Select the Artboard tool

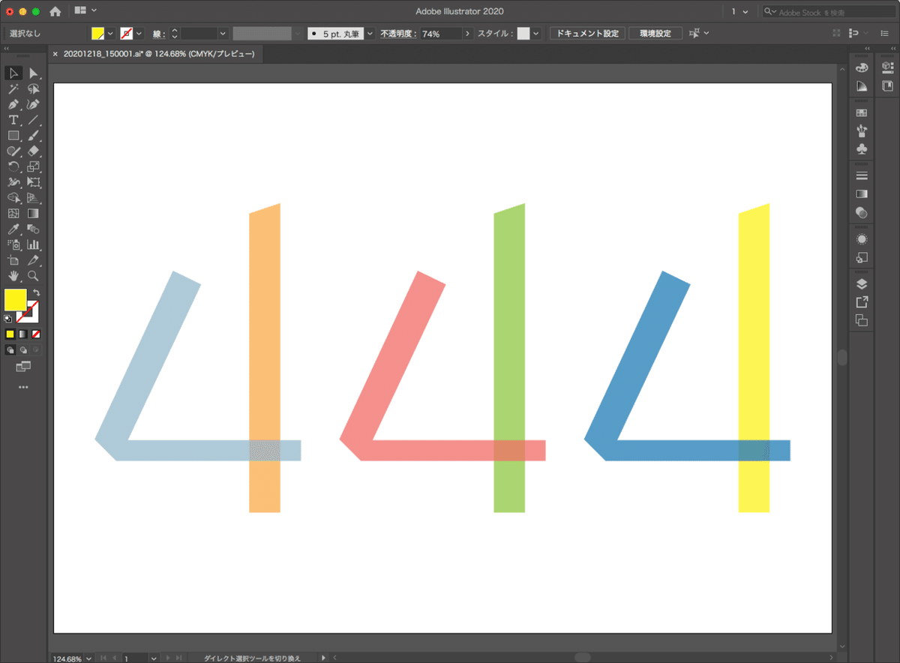13,260
